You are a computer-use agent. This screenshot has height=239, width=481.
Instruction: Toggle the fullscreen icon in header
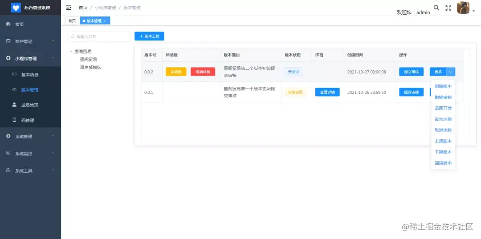point(448,8)
